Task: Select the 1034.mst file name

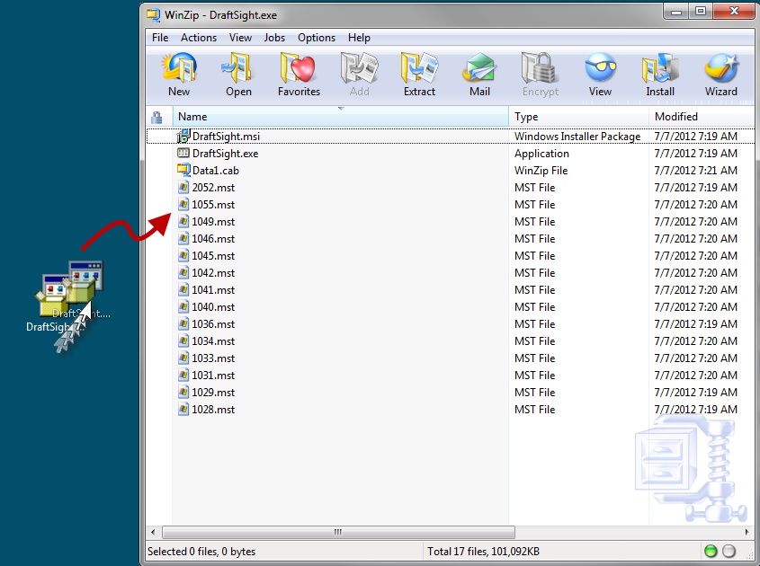Action: (213, 340)
